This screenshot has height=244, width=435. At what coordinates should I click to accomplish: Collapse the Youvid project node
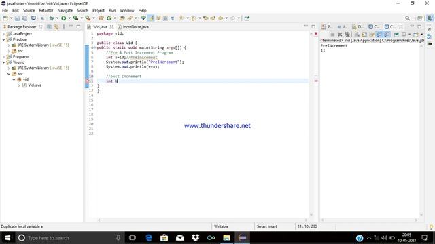[x=3, y=62]
